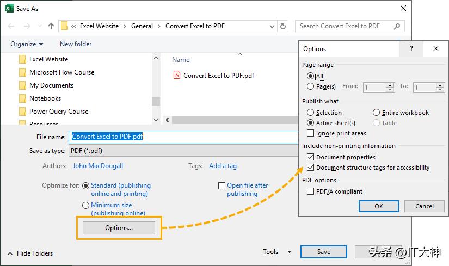449x266 pixels.
Task: Click New folder in the toolbar
Action: pyautogui.click(x=76, y=44)
